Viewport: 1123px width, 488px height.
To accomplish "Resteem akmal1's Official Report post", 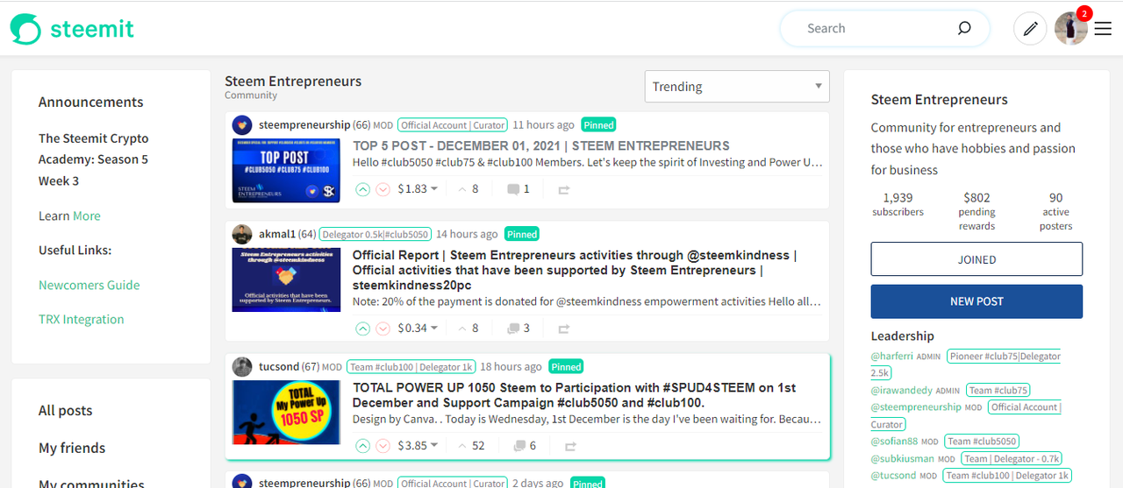I will click(x=564, y=329).
